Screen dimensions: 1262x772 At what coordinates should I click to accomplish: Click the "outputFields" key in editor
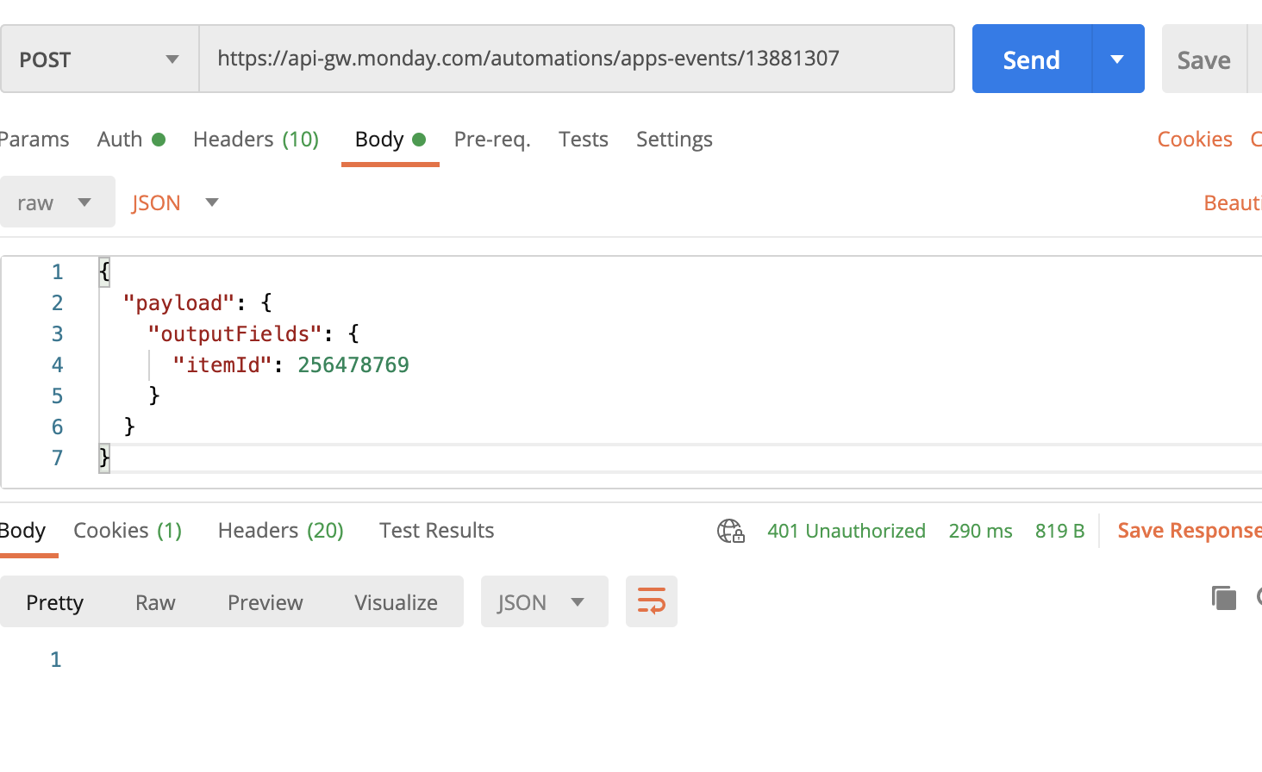pyautogui.click(x=235, y=334)
